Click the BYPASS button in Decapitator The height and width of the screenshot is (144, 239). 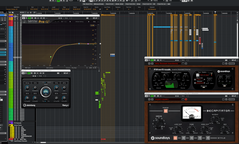click(232, 99)
